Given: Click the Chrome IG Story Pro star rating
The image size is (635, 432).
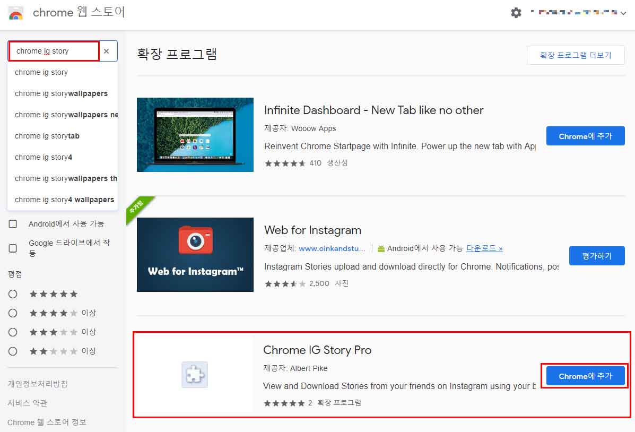Looking at the screenshot, I should 284,403.
